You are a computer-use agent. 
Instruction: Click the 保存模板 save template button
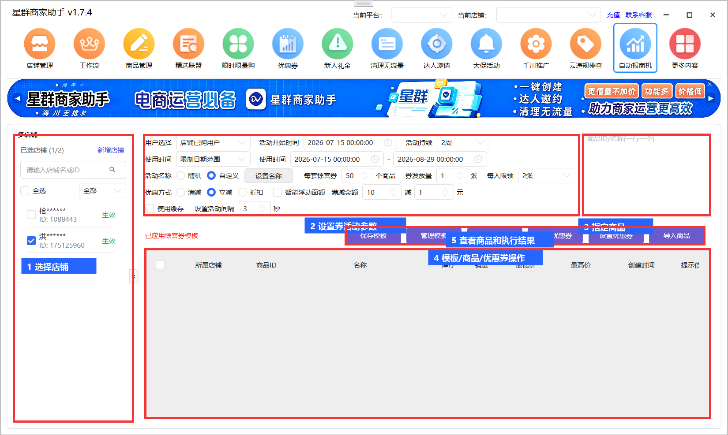pyautogui.click(x=373, y=236)
